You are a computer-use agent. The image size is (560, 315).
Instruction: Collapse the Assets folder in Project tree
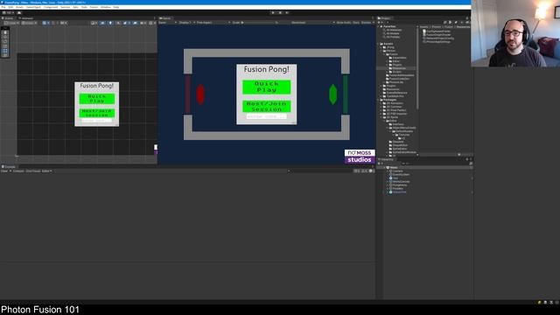click(378, 44)
